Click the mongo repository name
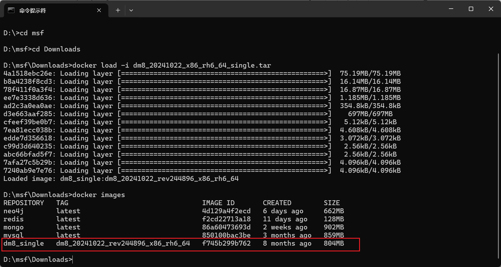This screenshot has height=267, width=501. [14, 227]
